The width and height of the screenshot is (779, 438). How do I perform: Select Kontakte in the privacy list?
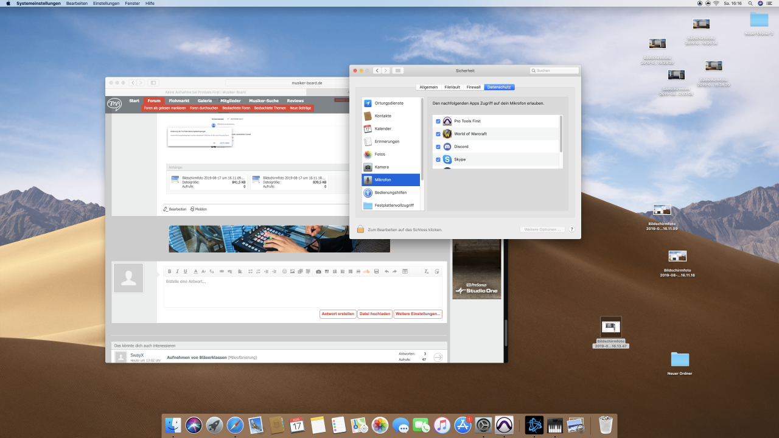[x=391, y=116]
